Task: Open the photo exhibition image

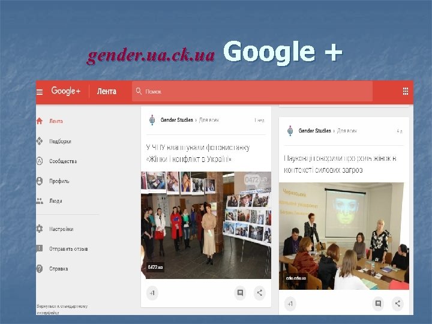Action: coord(206,225)
